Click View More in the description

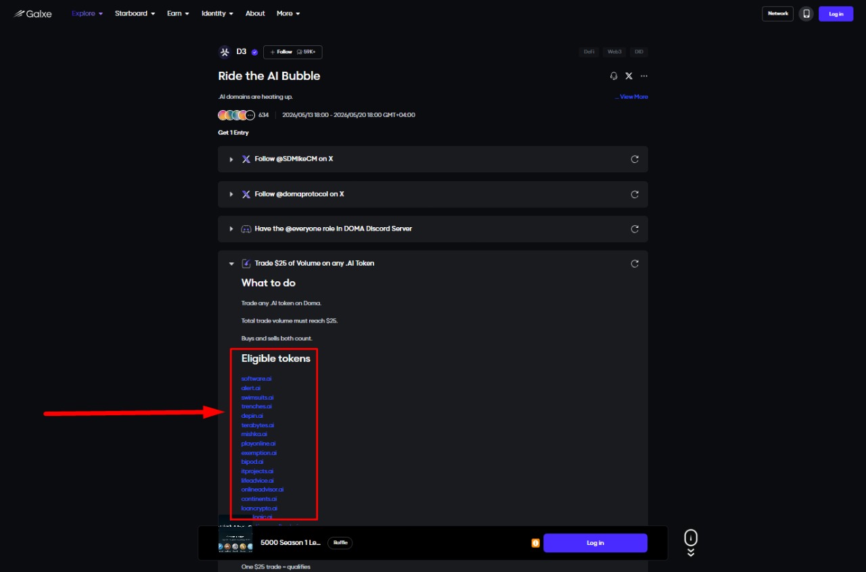pos(631,97)
